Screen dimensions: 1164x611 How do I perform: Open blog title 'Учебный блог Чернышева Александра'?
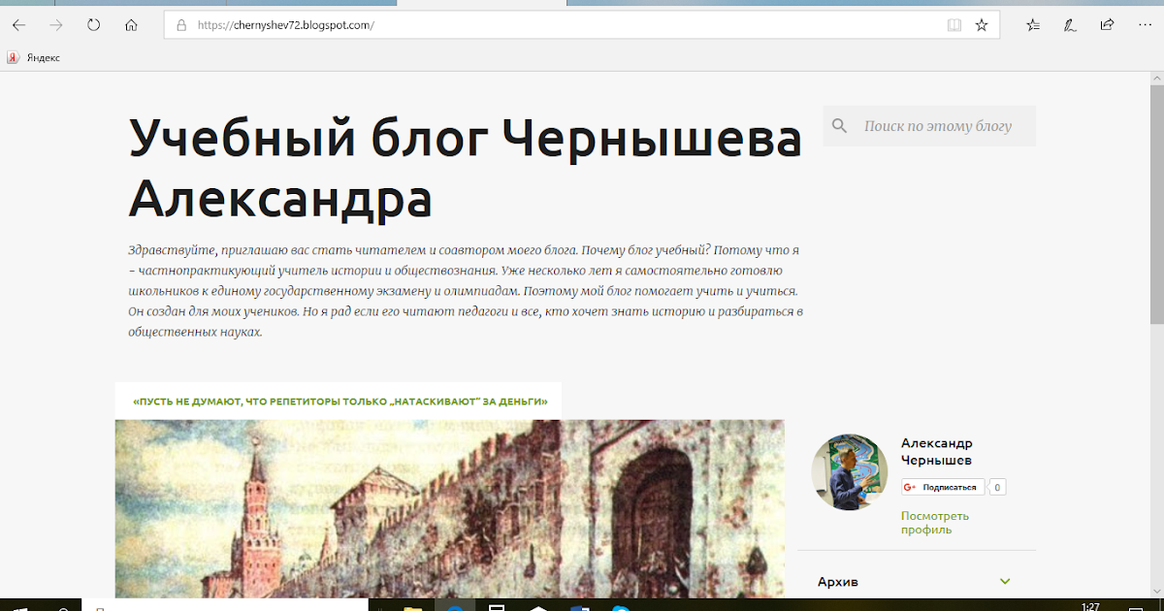coord(466,169)
